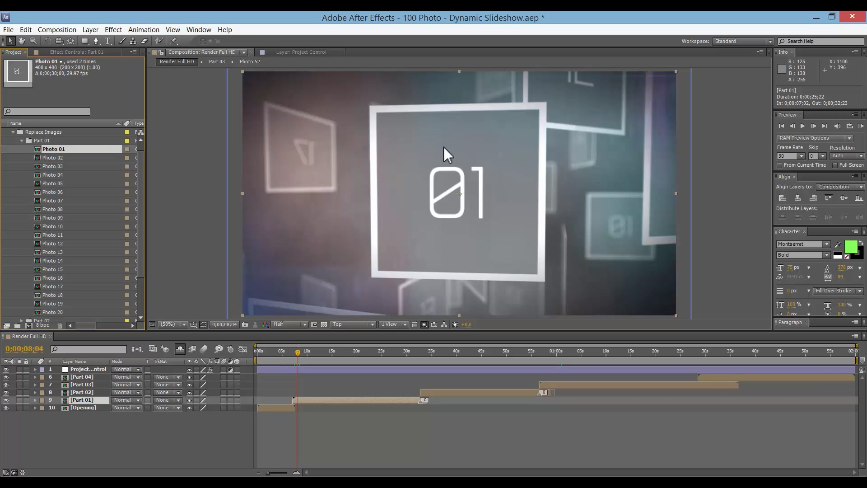Collapse the Replace Images folder

pyautogui.click(x=13, y=132)
